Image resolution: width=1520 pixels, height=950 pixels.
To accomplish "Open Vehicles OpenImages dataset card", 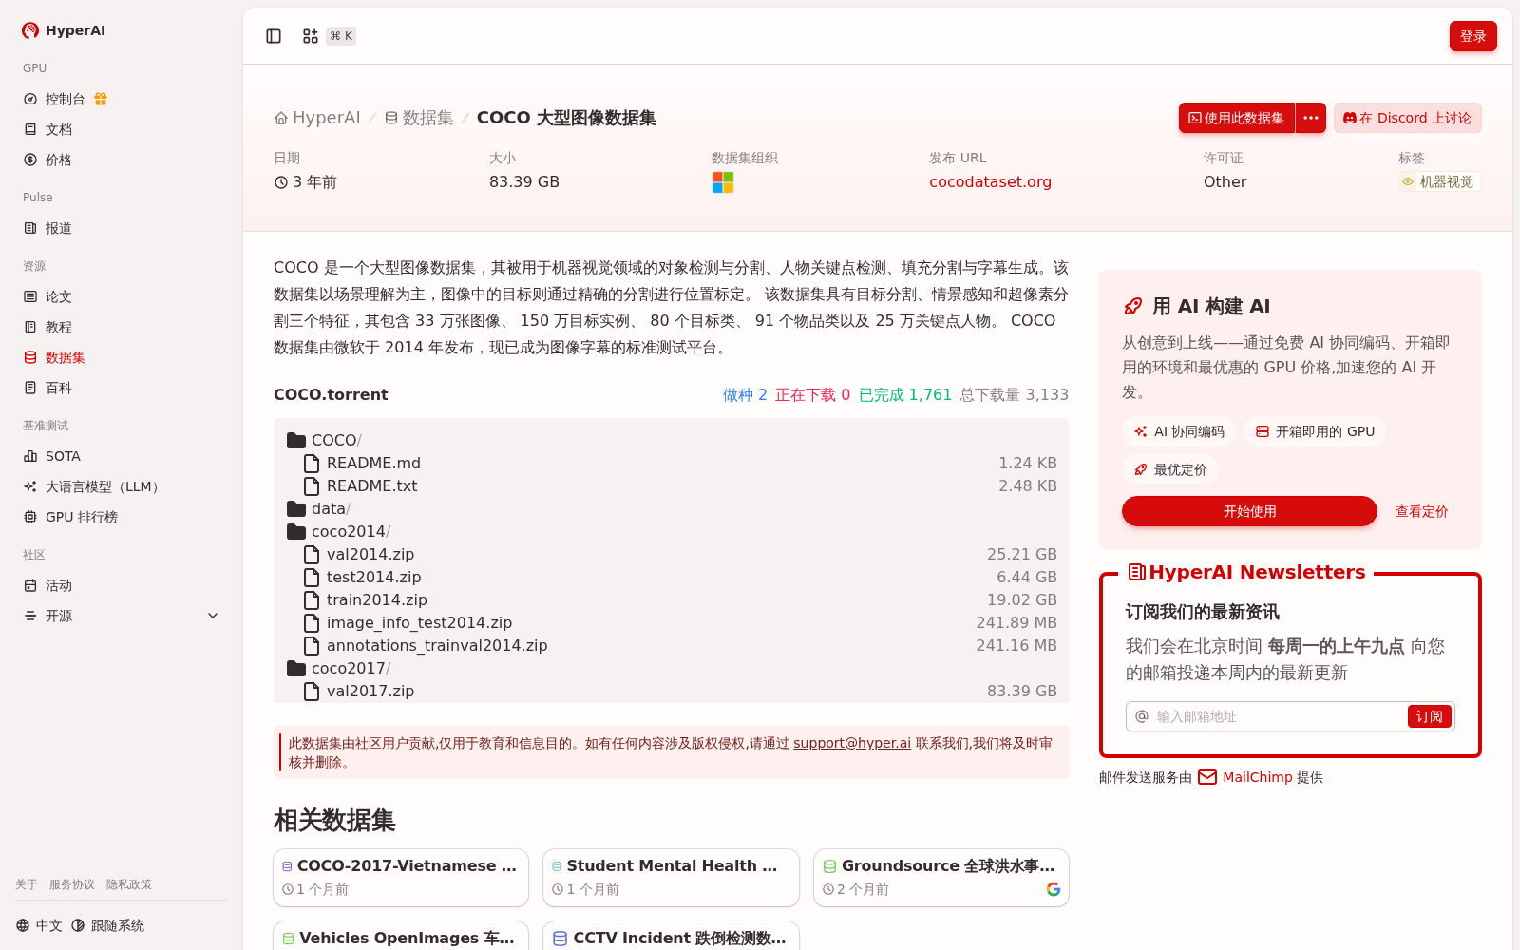I will click(401, 936).
